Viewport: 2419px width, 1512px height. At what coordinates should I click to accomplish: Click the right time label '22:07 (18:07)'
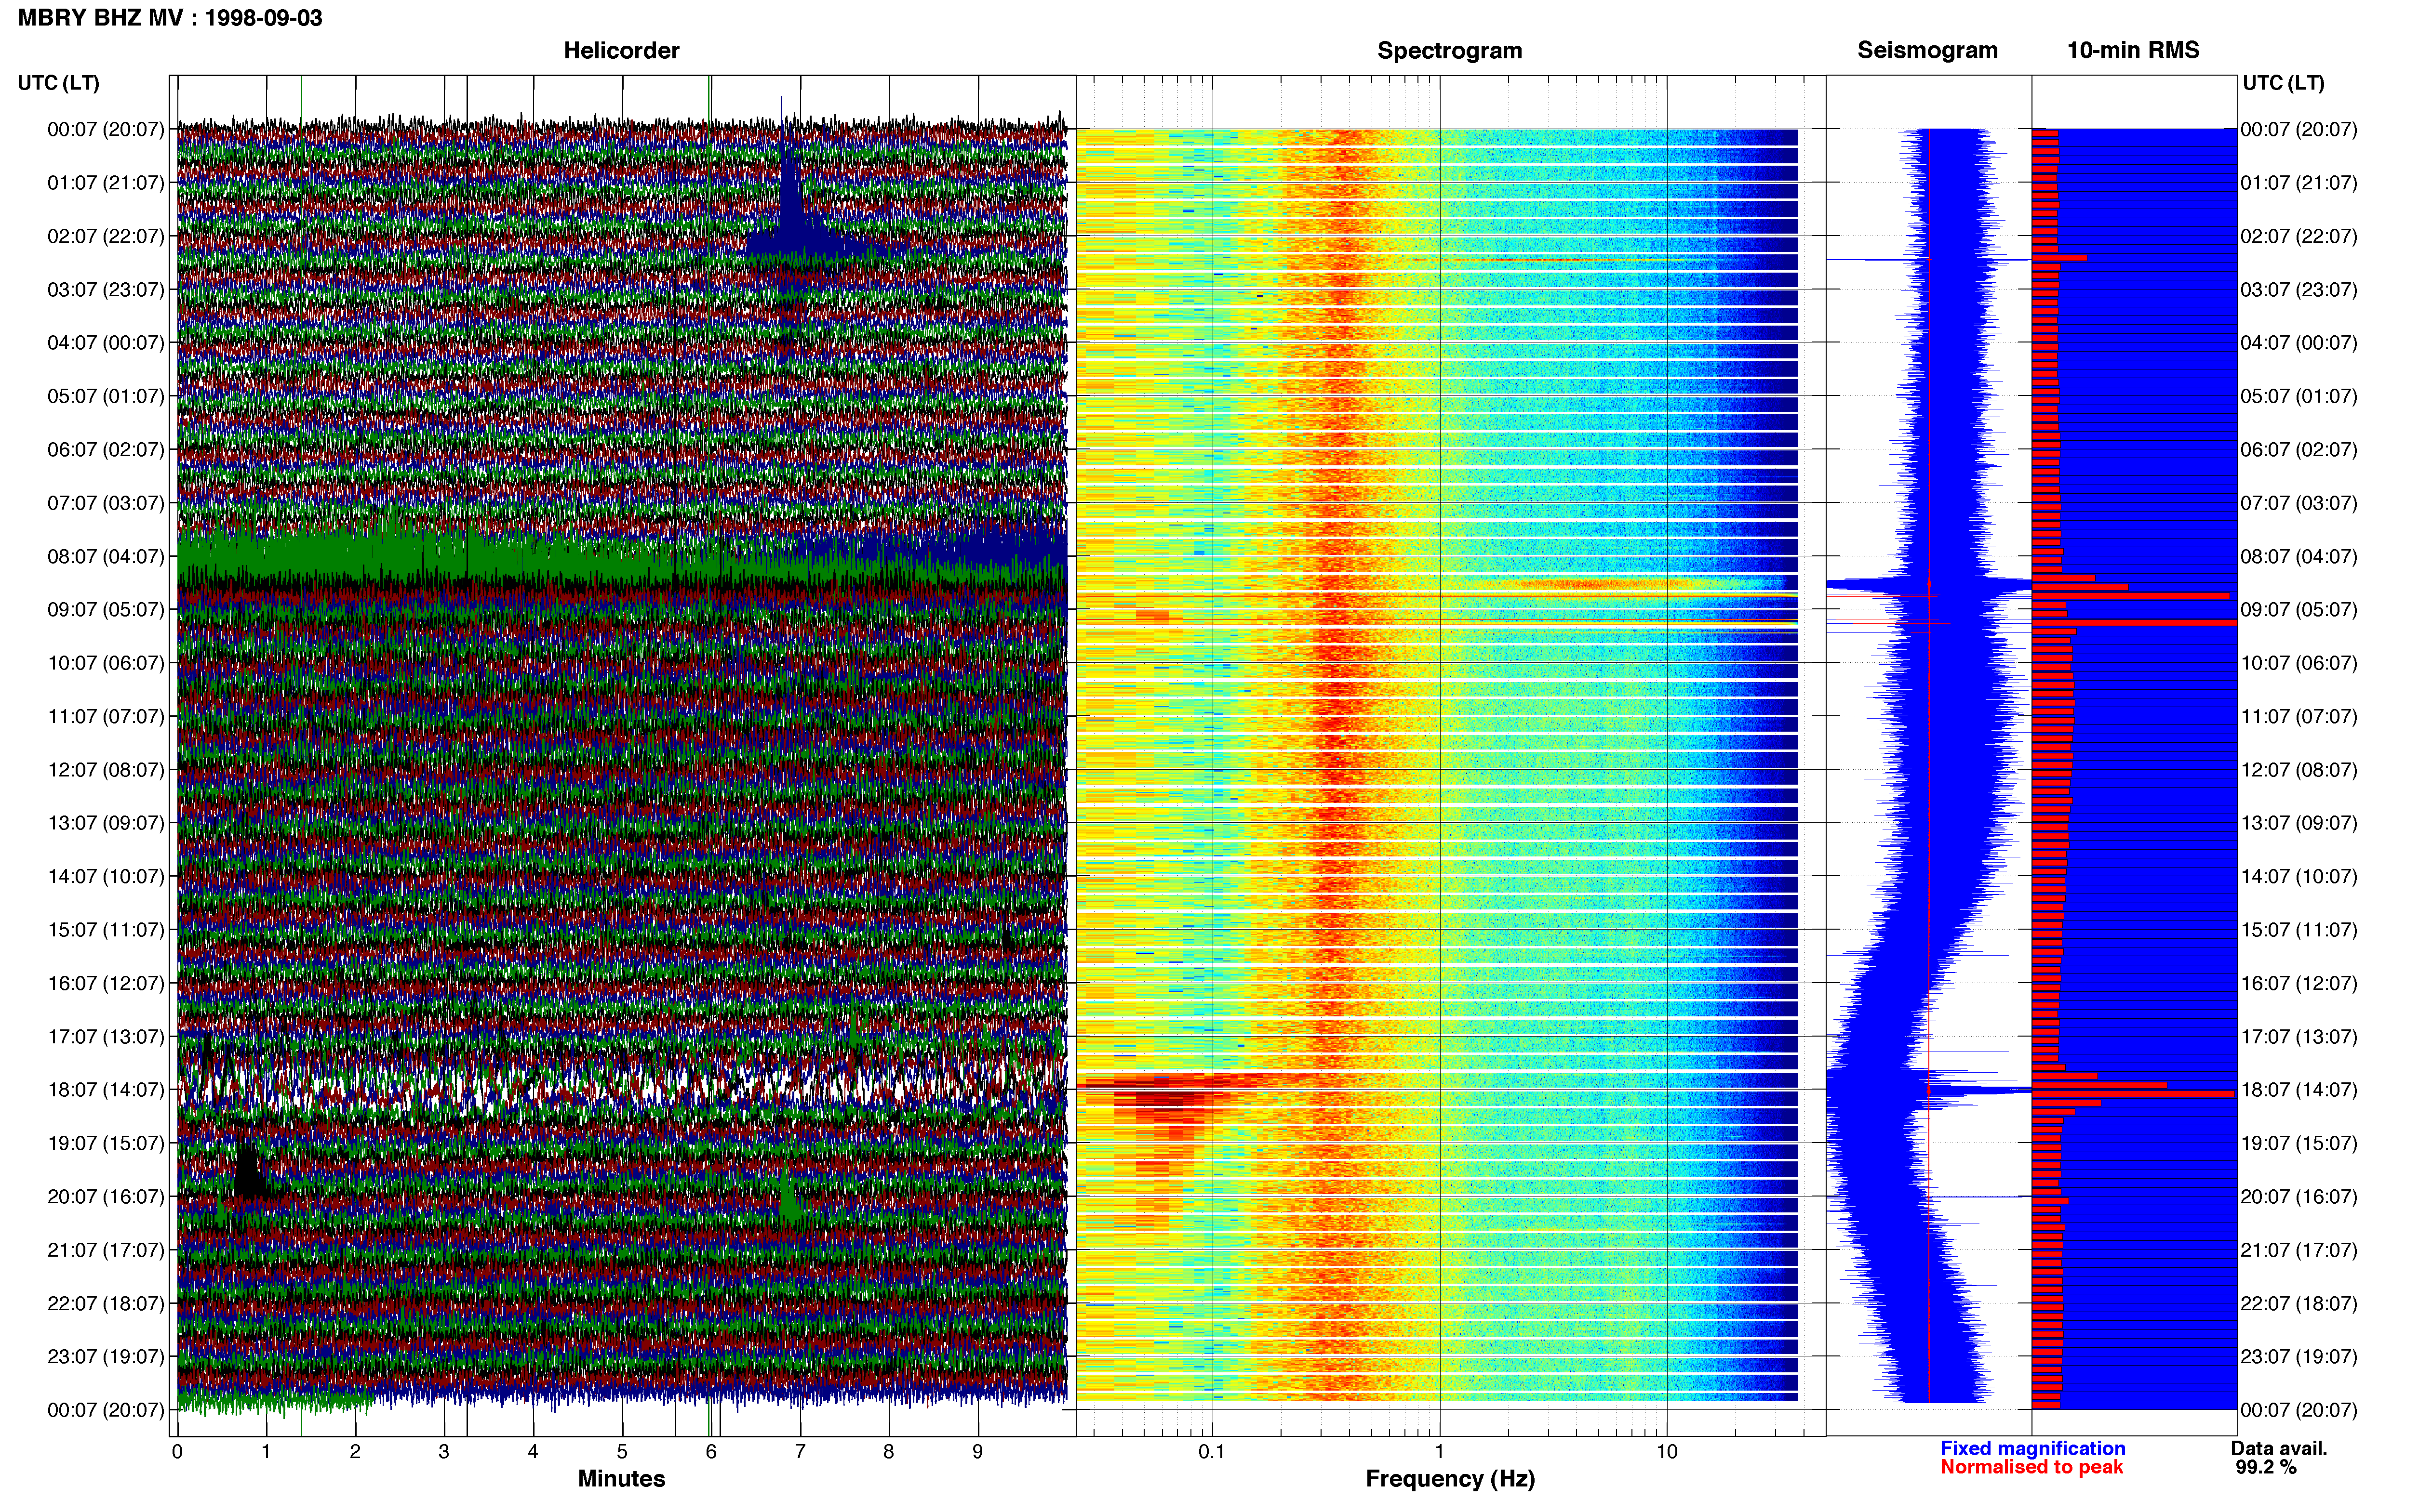(x=2299, y=1304)
